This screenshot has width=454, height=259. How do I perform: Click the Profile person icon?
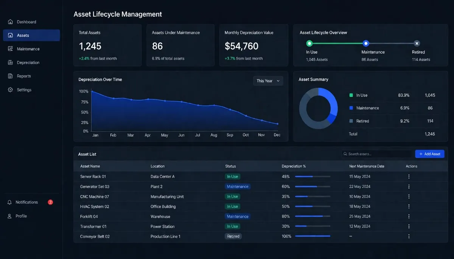10,216
